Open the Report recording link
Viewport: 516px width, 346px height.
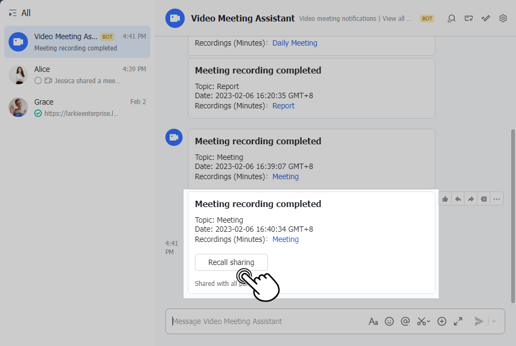[x=283, y=106]
